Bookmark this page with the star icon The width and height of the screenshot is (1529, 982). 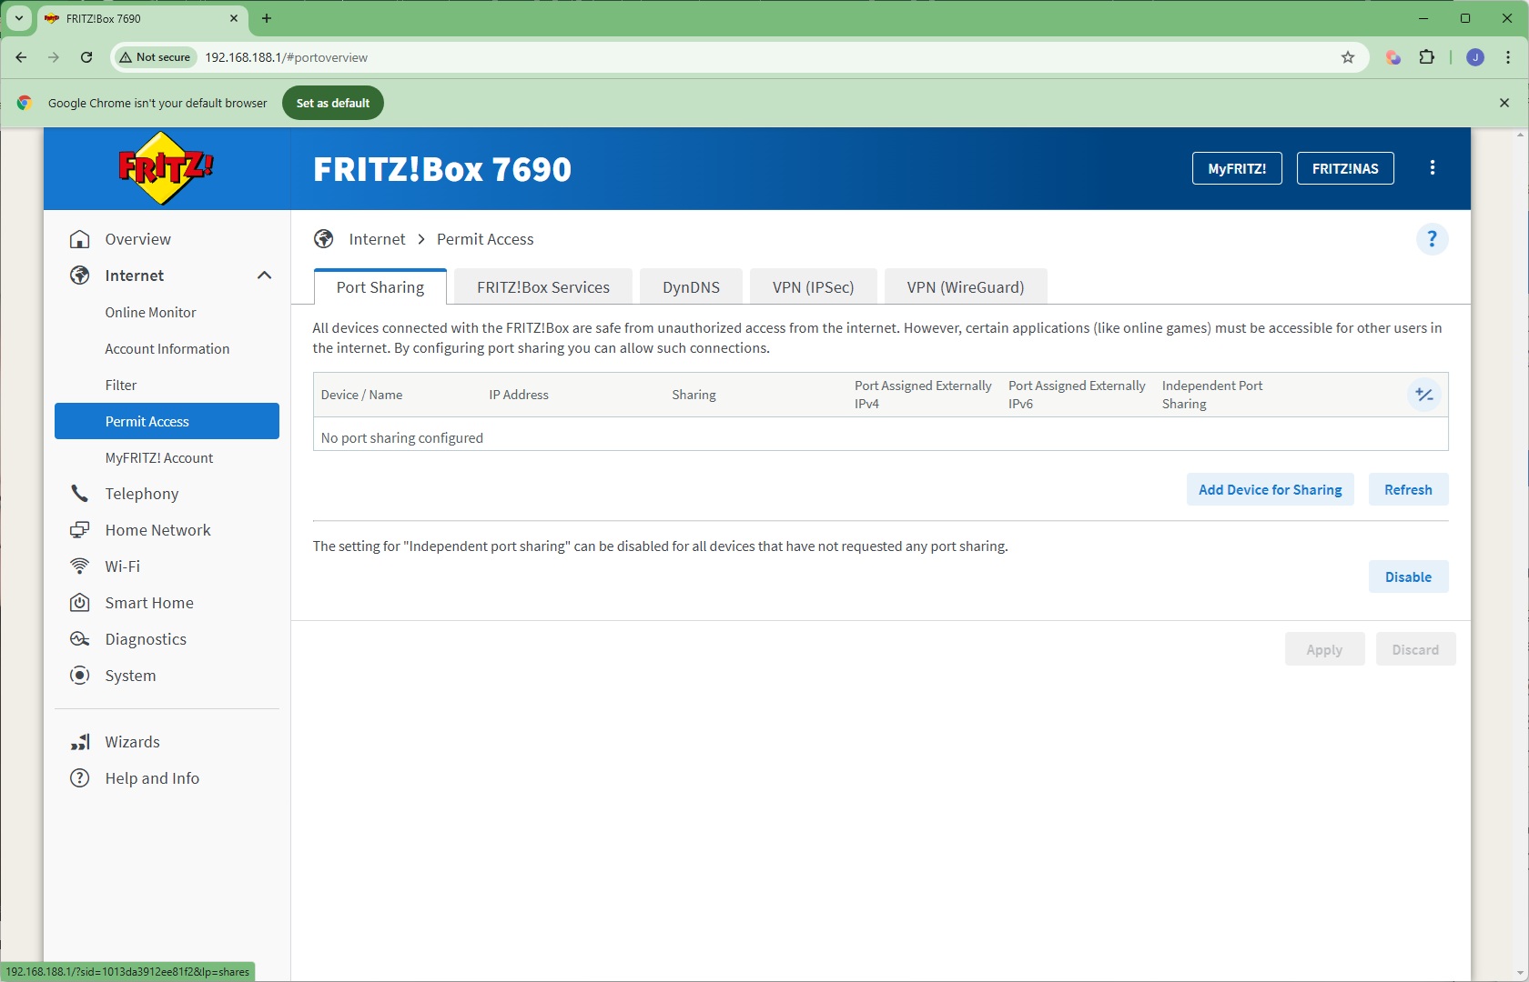pos(1348,57)
